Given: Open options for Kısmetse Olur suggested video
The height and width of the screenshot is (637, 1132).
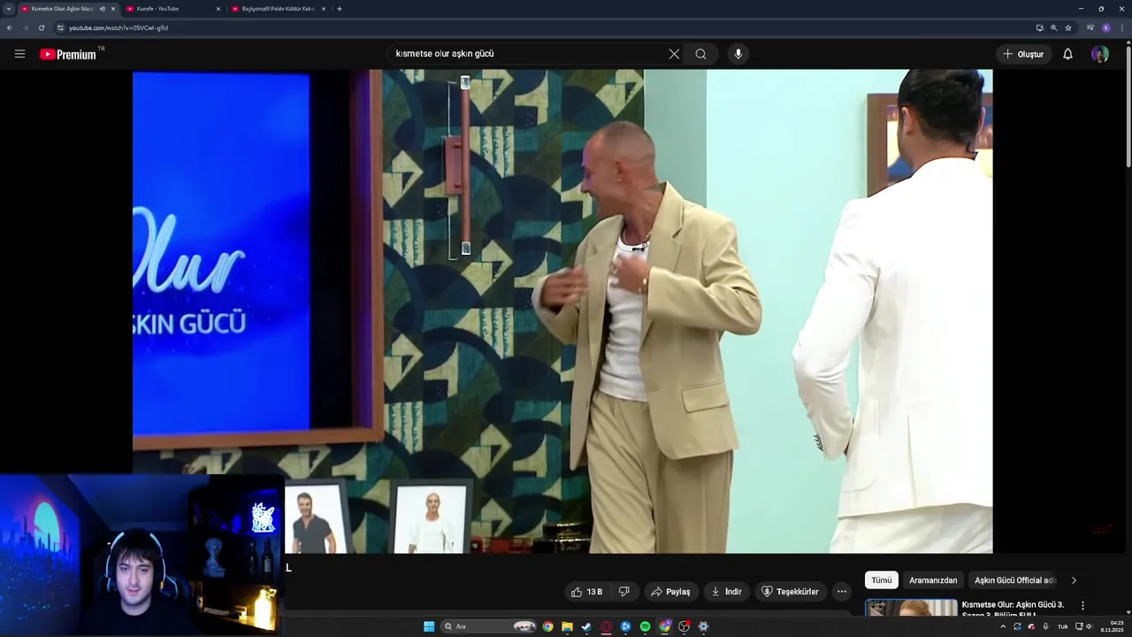Looking at the screenshot, I should tap(1082, 606).
